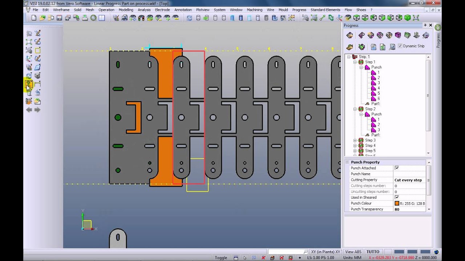Open the vertical Progress side tab

click(x=438, y=41)
